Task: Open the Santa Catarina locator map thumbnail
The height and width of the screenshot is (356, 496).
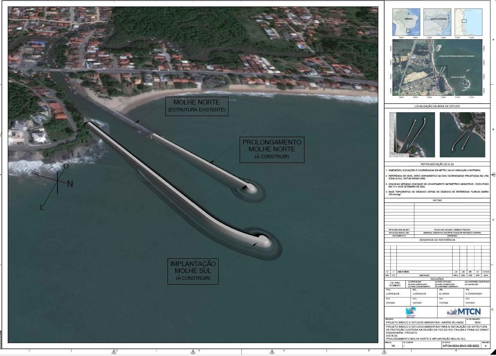Action: [437, 22]
